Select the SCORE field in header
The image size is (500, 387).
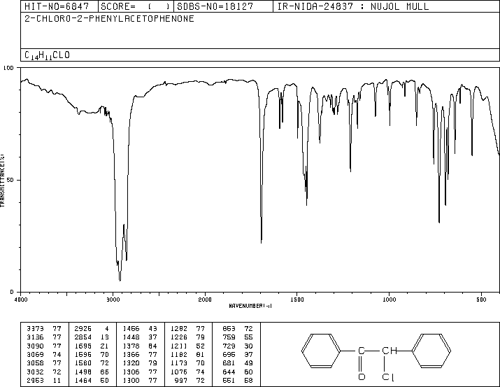pos(135,6)
